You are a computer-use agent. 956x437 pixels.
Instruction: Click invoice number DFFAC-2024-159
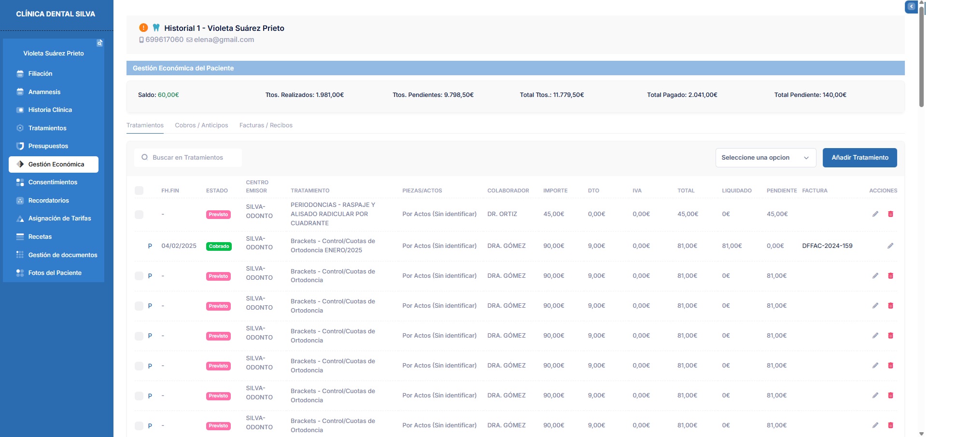pyautogui.click(x=827, y=246)
